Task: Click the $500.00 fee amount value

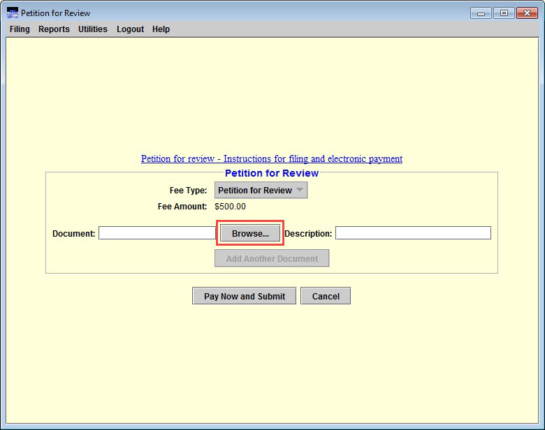Action: tap(230, 207)
